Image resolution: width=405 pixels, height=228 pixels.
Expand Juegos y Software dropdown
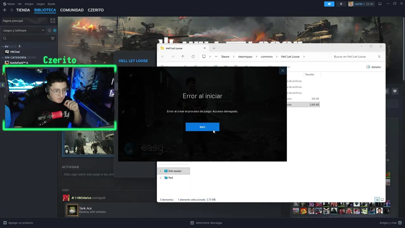pyautogui.click(x=24, y=30)
